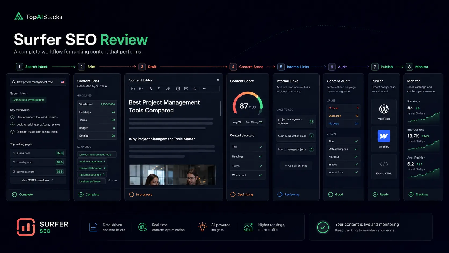The image size is (449, 253).
Task: Click the monday.com score badge 86
Action: 60,162
